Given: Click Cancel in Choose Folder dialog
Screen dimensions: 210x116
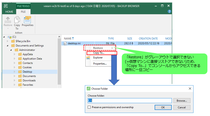Looking at the screenshot, I should (182, 107).
